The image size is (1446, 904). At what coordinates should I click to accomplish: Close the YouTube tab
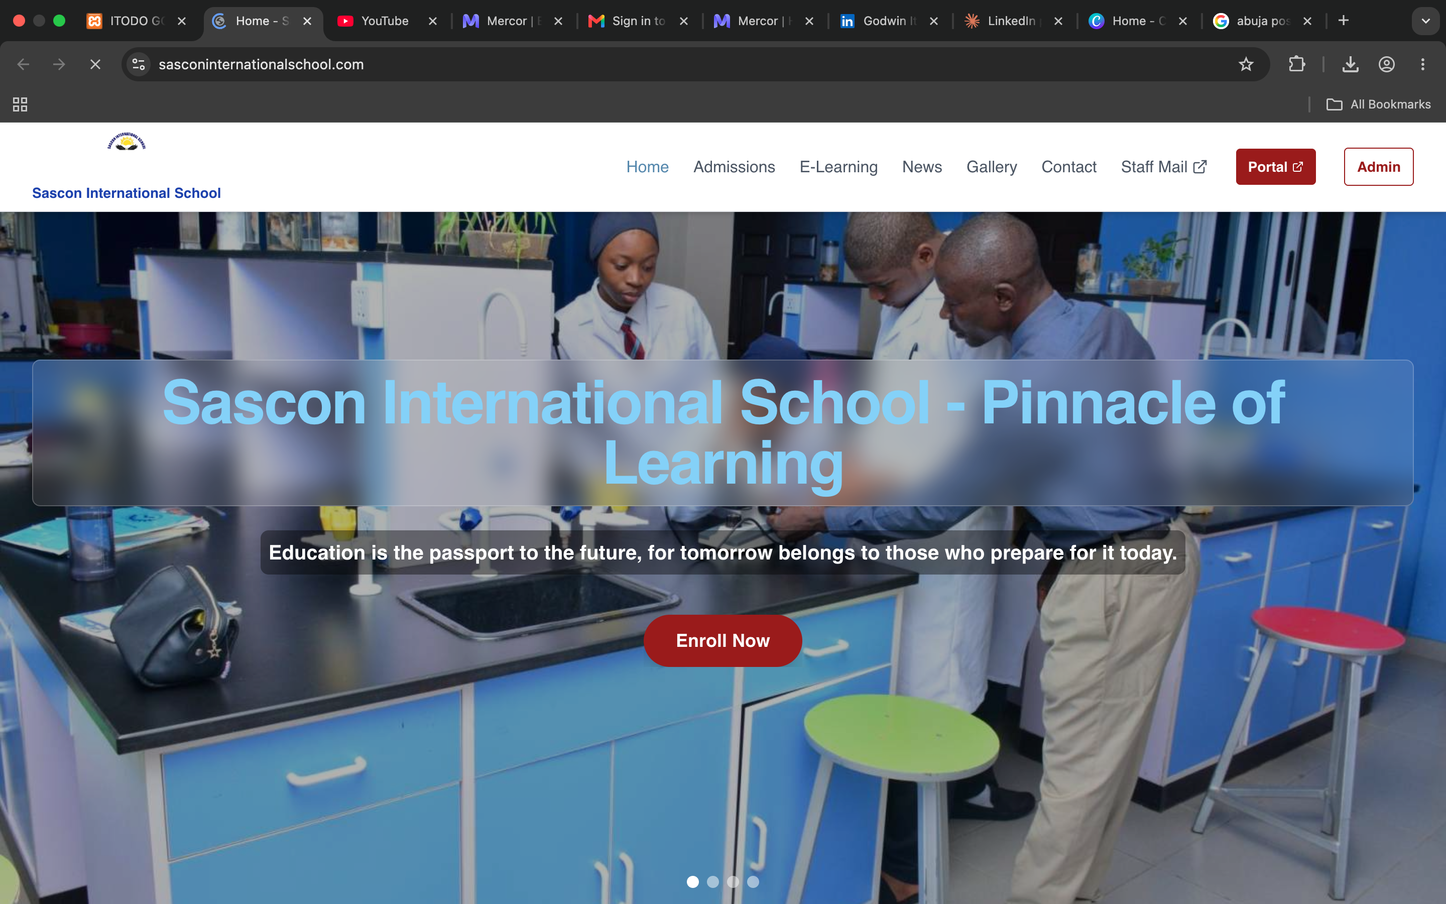coord(433,21)
